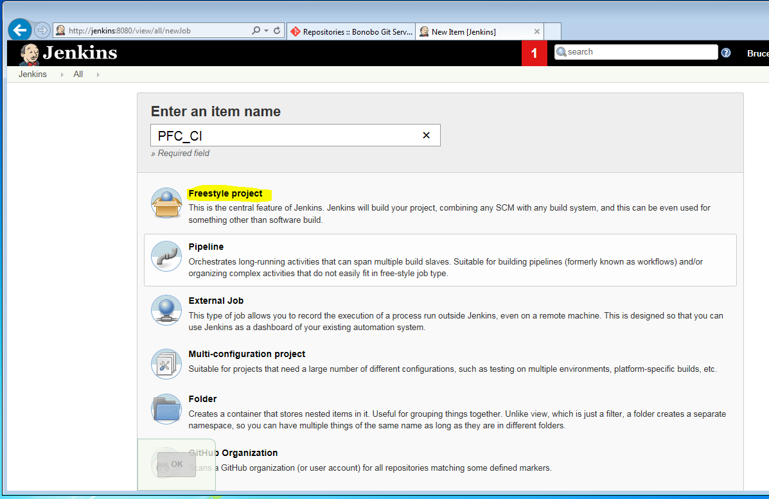The height and width of the screenshot is (499, 769).
Task: Click the URL text jenkins:8080/view/all/newJob
Action: [130, 30]
